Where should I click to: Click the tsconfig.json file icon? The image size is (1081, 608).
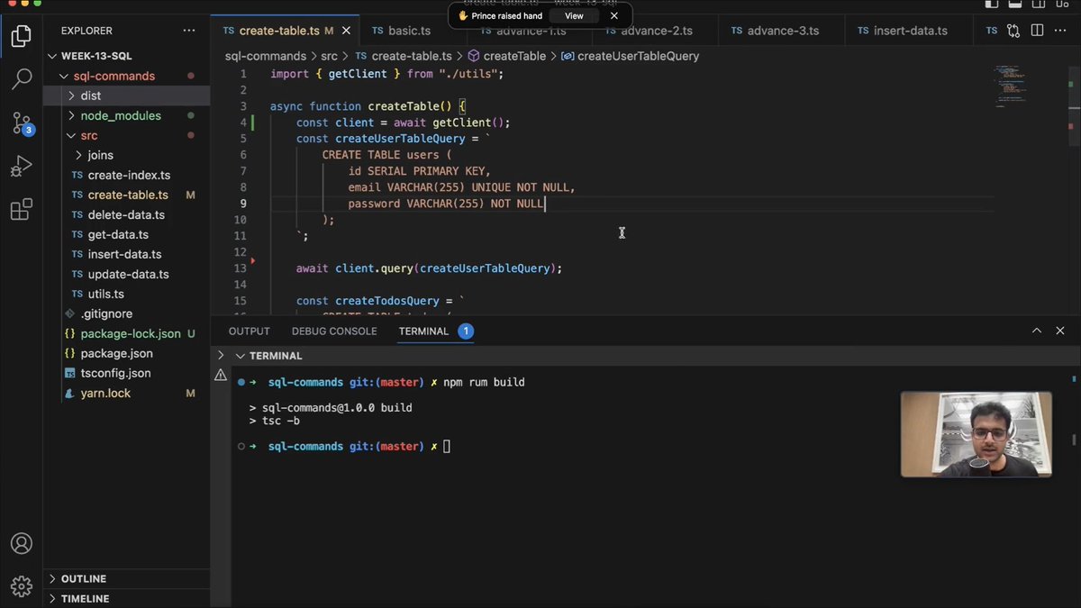click(x=70, y=373)
